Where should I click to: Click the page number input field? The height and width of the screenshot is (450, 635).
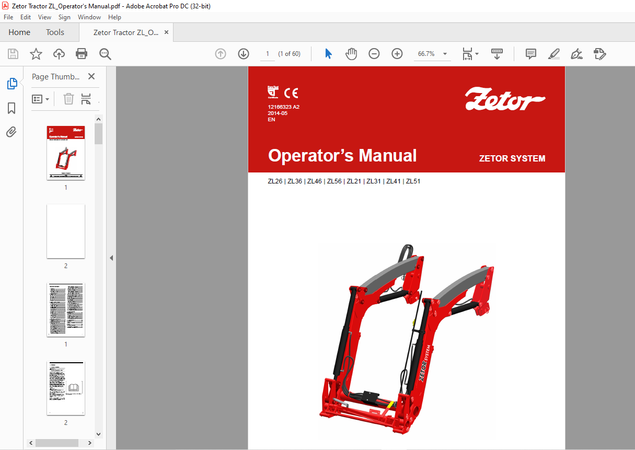coord(268,54)
